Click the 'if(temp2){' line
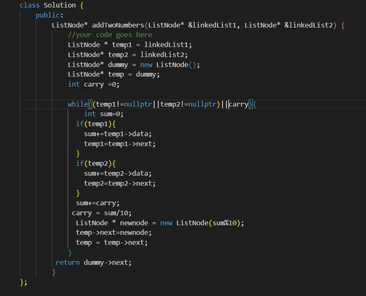 tap(96, 163)
